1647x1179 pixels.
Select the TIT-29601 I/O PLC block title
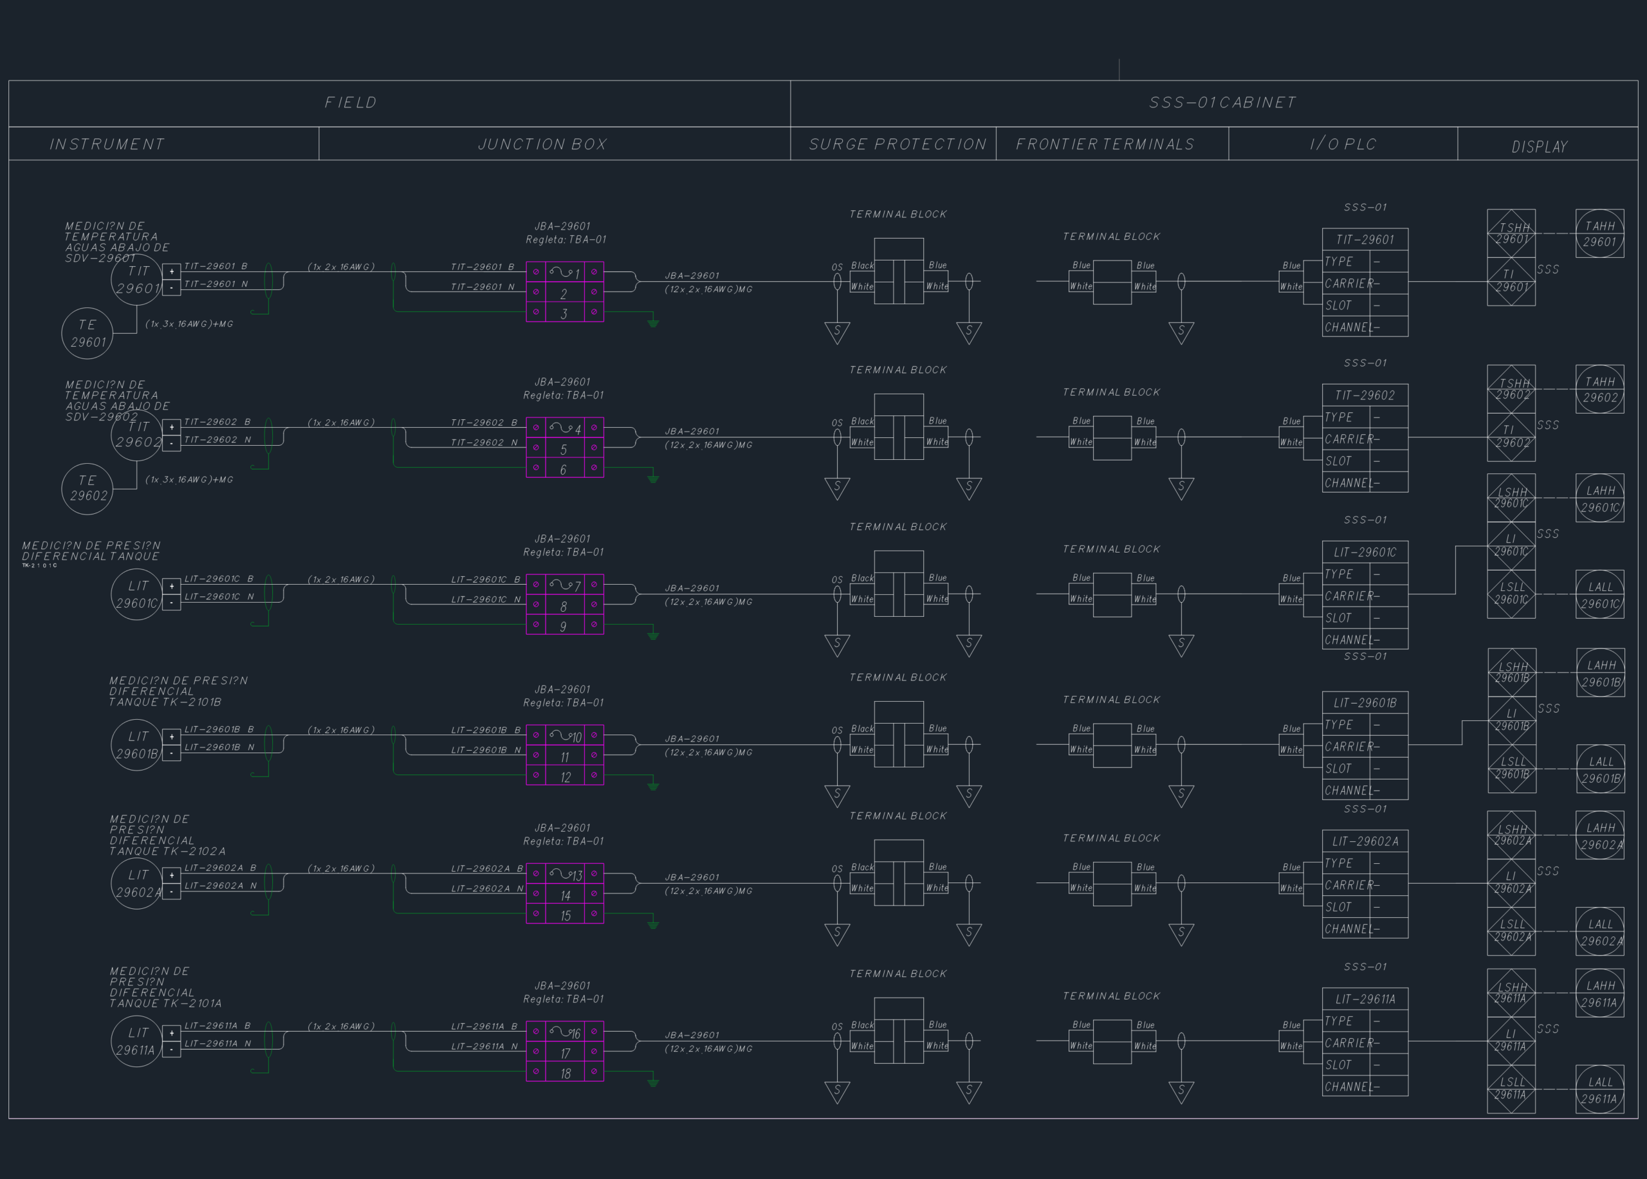pos(1365,239)
